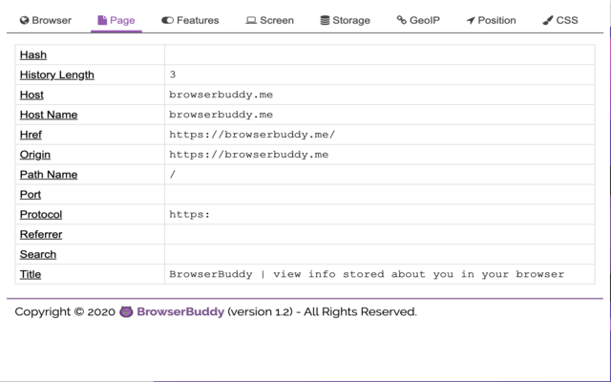611x382 pixels.
Task: Open the History Length link
Action: click(57, 74)
